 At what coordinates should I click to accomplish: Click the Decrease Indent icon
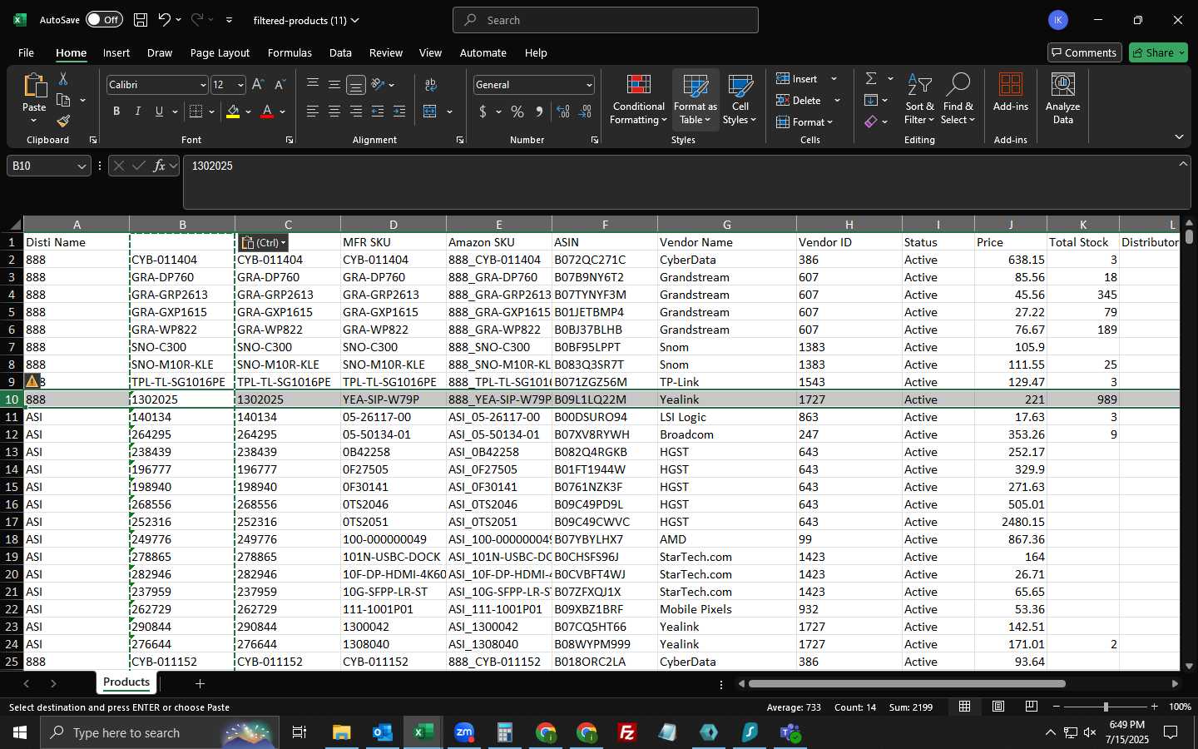(378, 112)
